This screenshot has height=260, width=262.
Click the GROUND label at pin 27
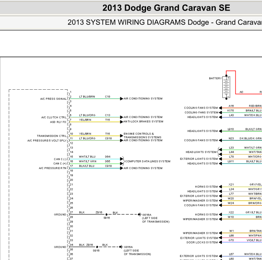tap(60, 214)
